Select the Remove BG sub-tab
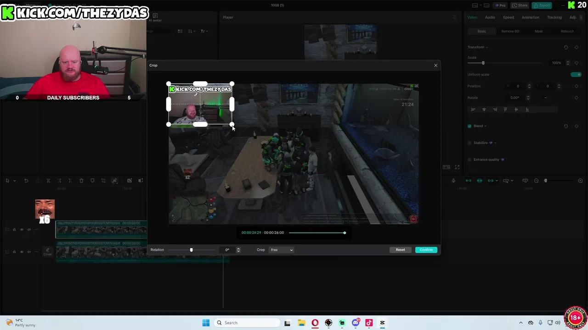Image resolution: width=588 pixels, height=330 pixels. click(510, 31)
